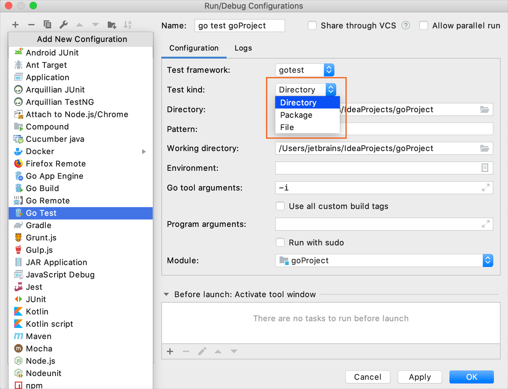Click the Working directory input field

point(384,148)
